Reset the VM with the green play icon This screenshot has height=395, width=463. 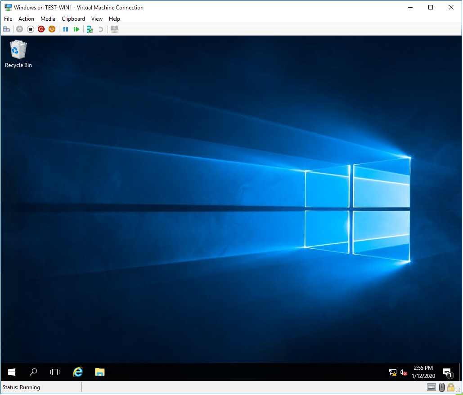tap(76, 29)
